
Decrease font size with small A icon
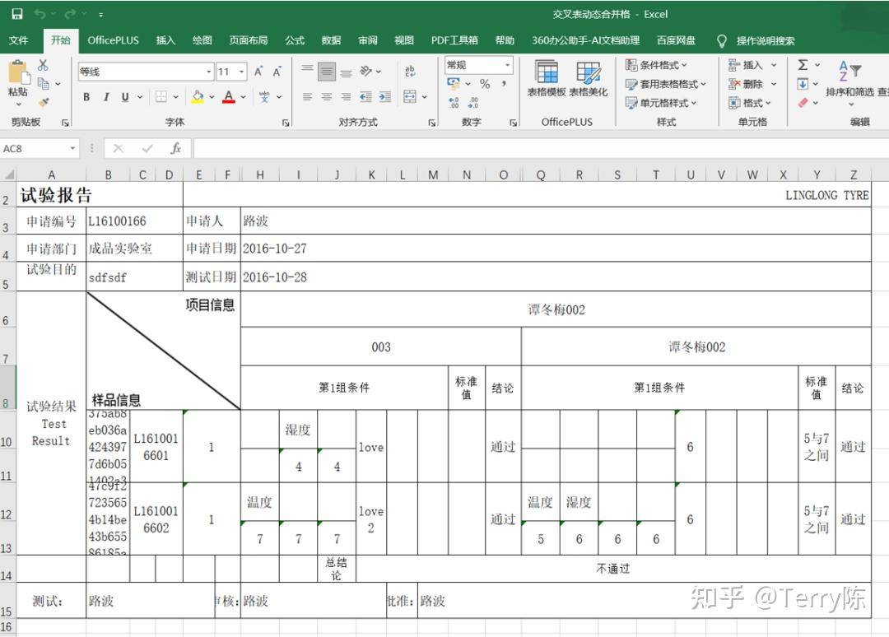click(x=277, y=72)
